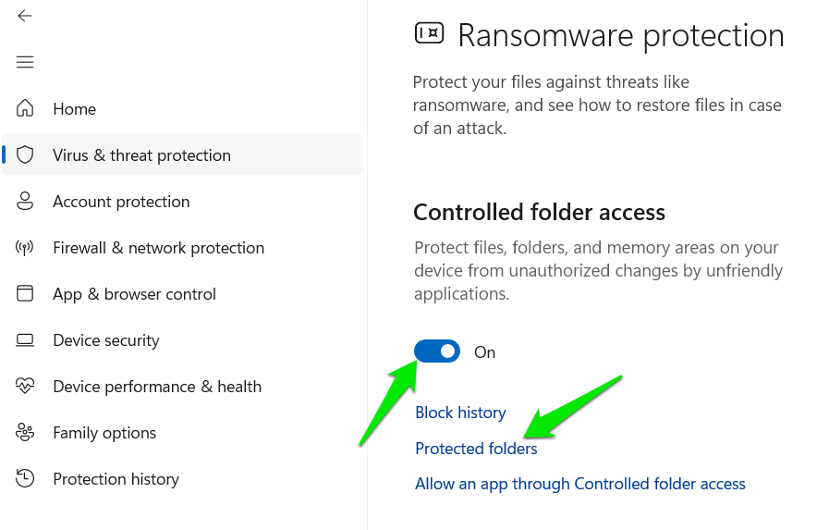Open the Block history link
Viewport: 817px width, 530px height.
pyautogui.click(x=460, y=413)
